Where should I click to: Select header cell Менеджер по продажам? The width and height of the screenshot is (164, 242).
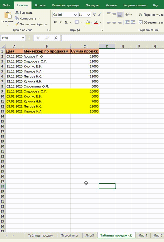[47, 51]
